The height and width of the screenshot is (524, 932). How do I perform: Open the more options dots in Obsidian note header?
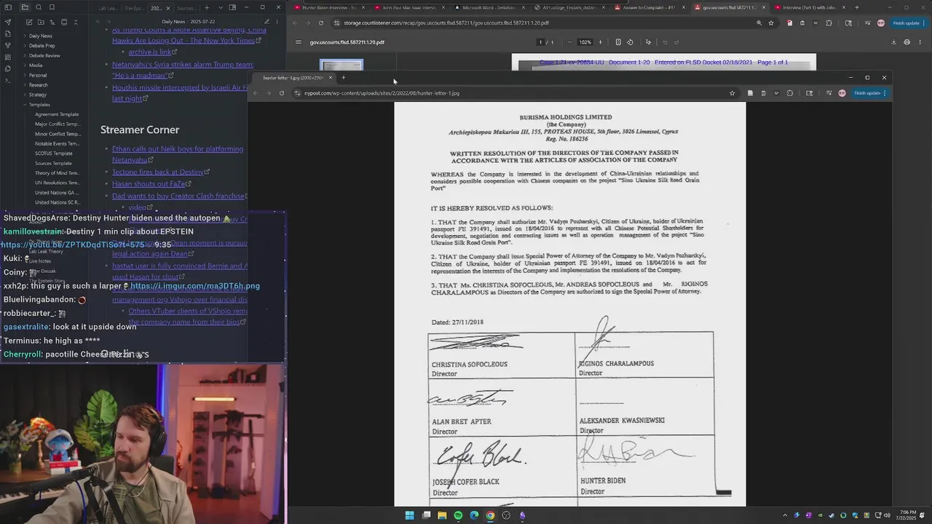coord(277,22)
